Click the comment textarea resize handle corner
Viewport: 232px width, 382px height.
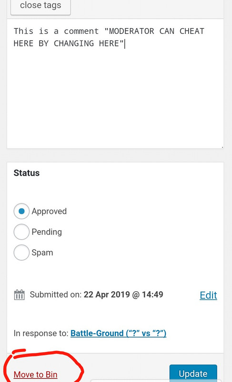pyautogui.click(x=222, y=147)
